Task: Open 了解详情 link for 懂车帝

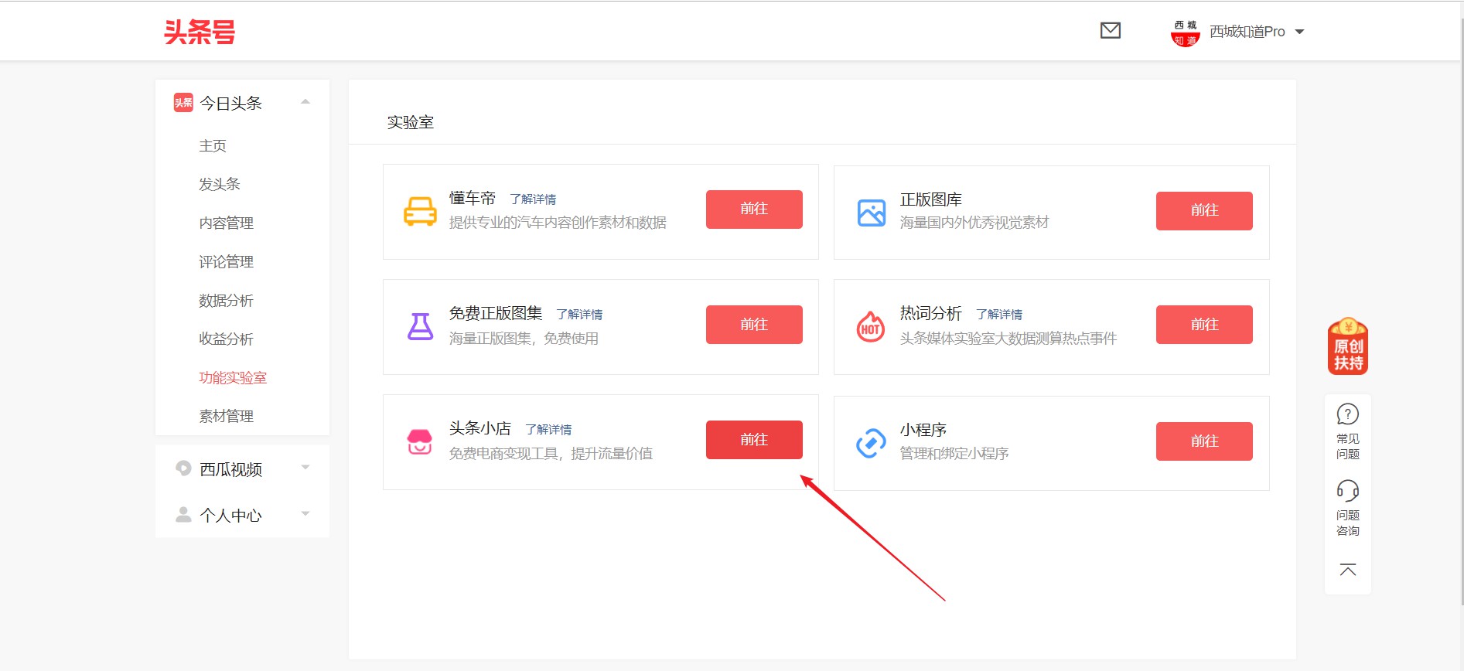Action: [533, 199]
